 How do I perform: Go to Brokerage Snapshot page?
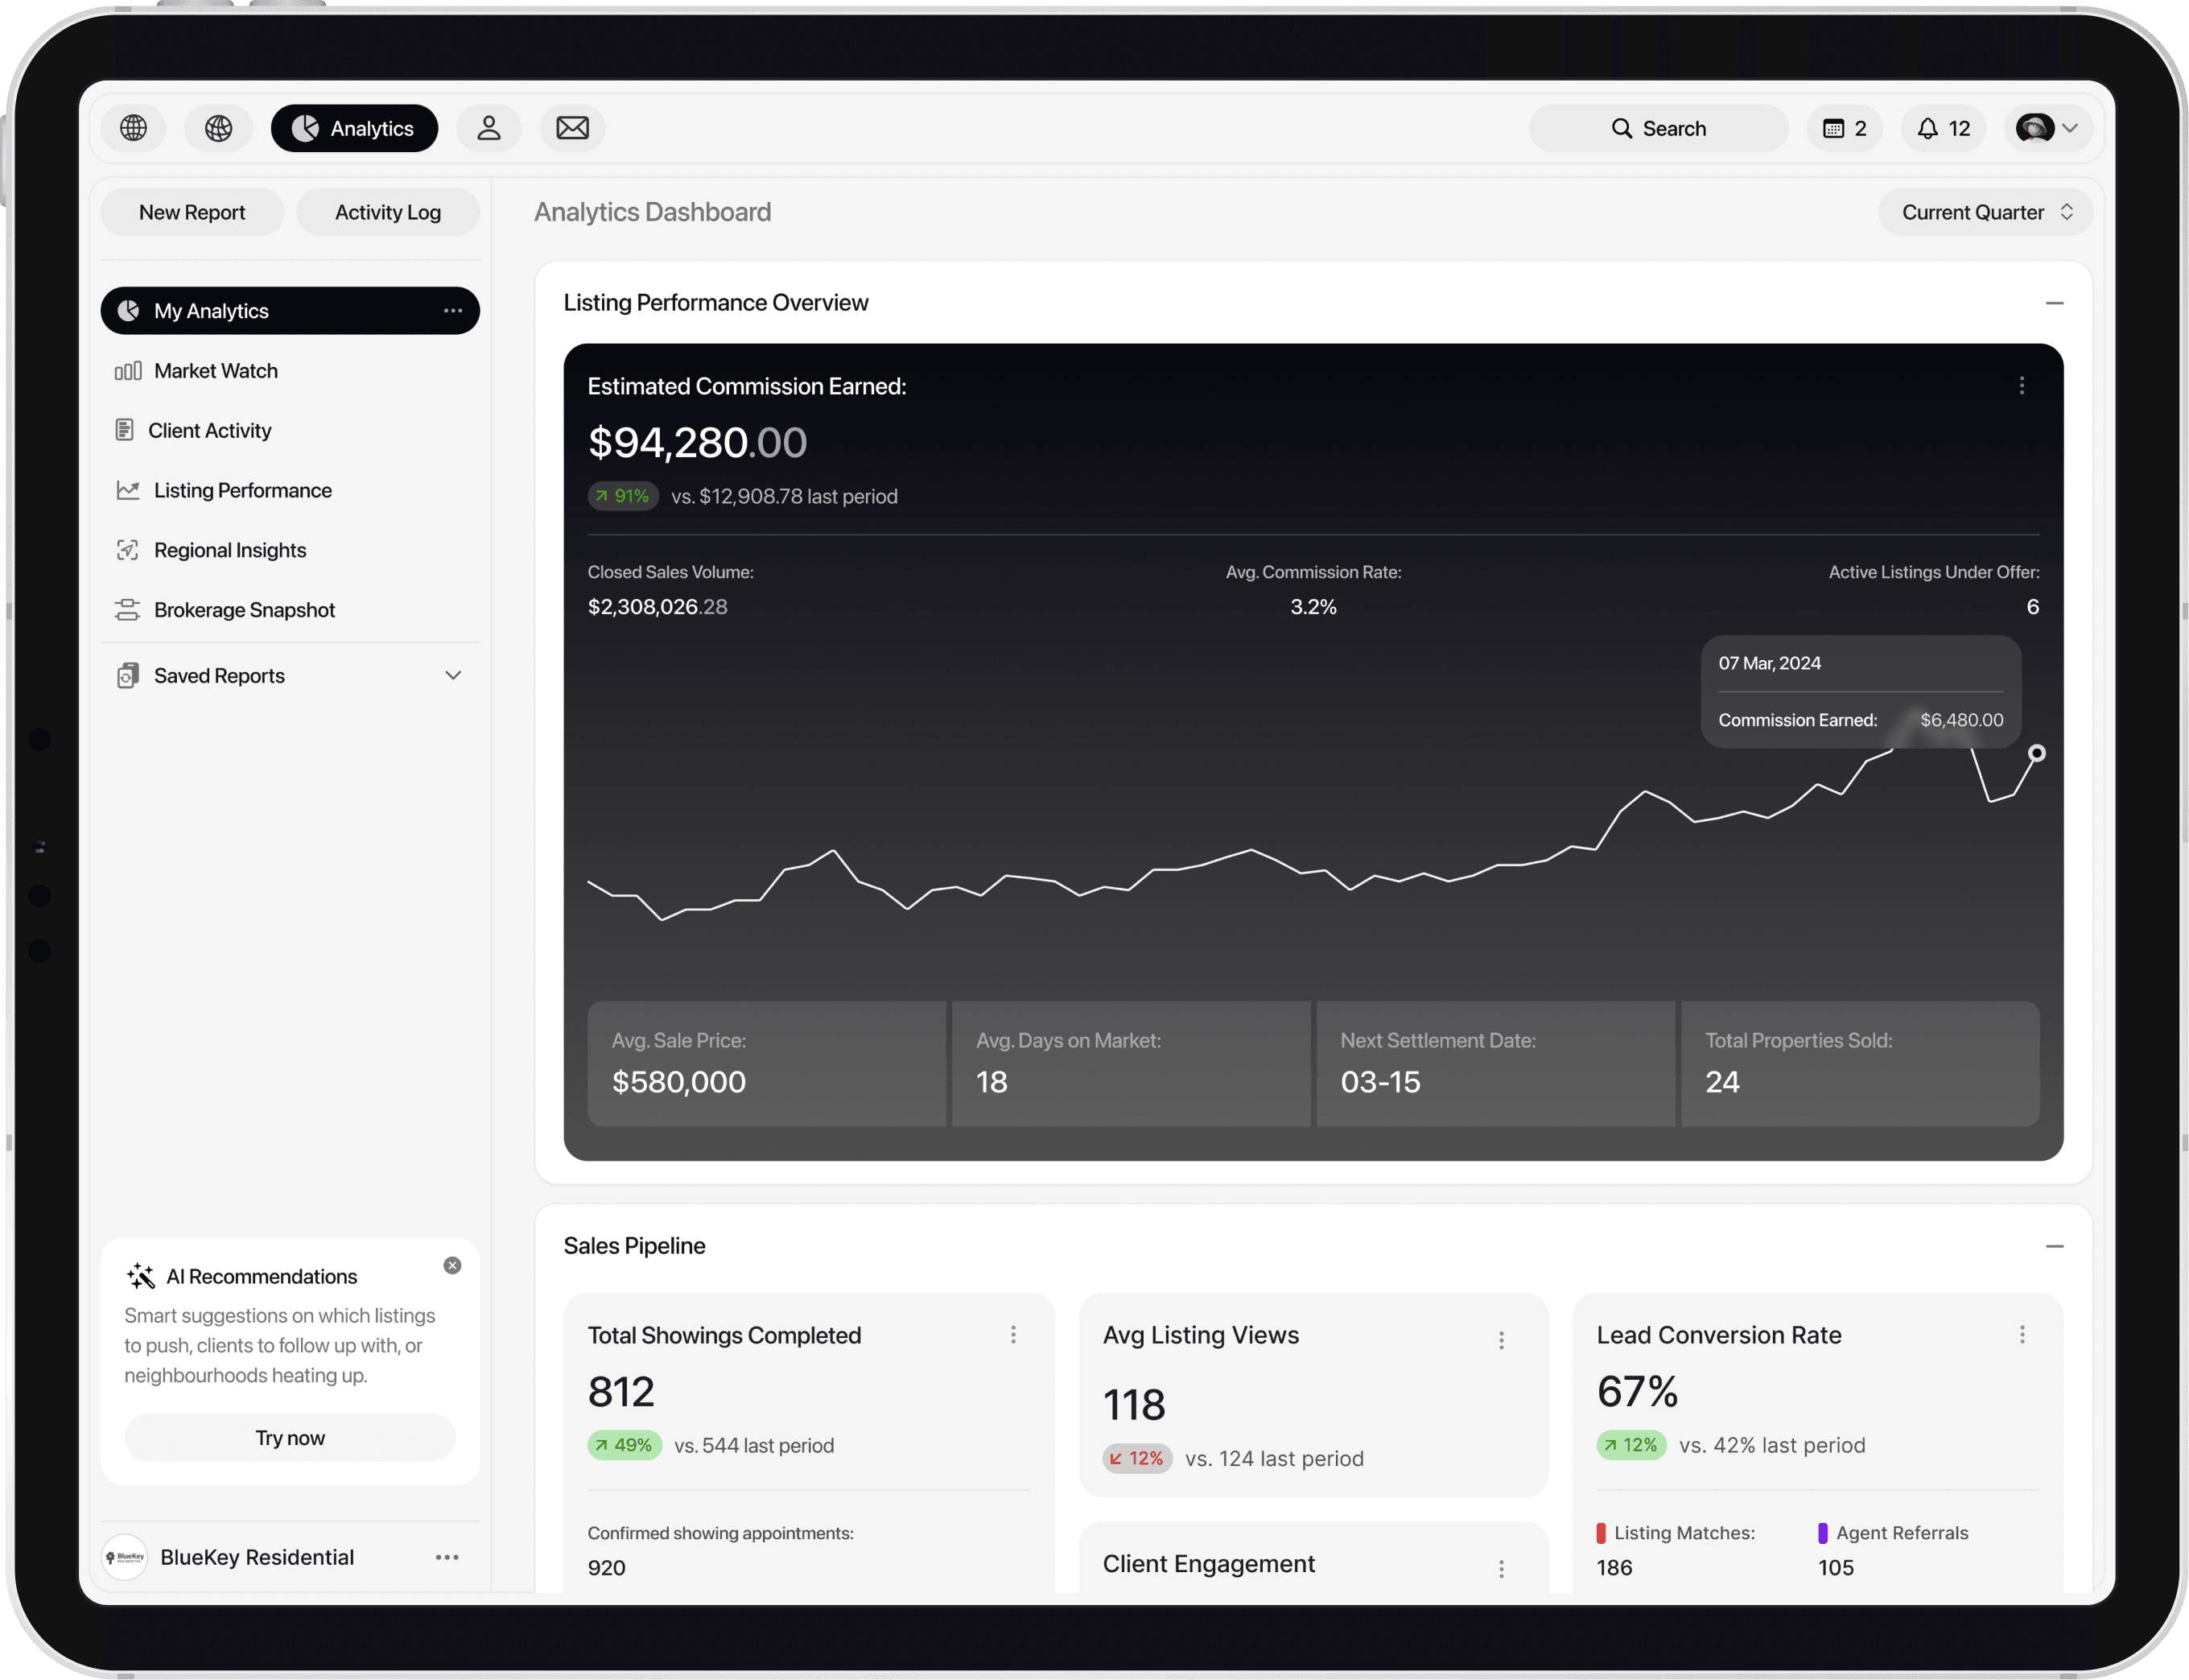(244, 610)
